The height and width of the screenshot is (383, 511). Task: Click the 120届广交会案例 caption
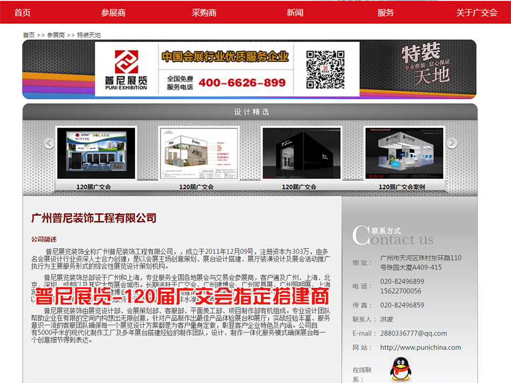coord(401,187)
